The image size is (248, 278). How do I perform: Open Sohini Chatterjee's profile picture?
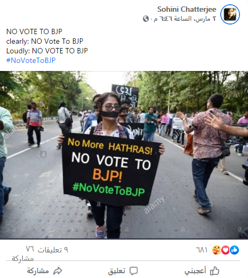[230, 14]
